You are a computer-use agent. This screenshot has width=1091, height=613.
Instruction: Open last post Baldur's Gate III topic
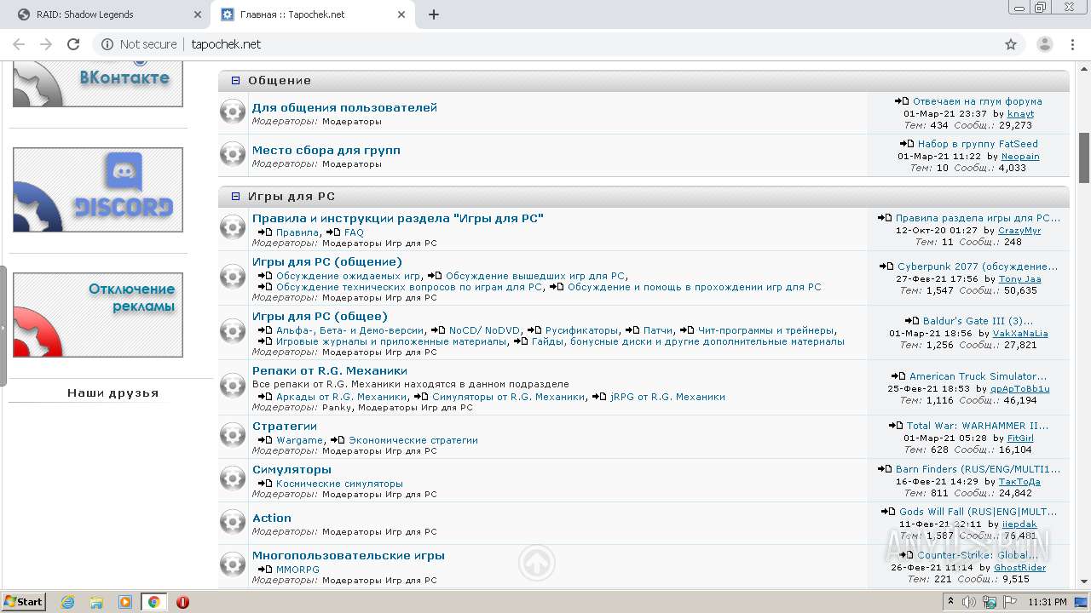[x=978, y=321]
